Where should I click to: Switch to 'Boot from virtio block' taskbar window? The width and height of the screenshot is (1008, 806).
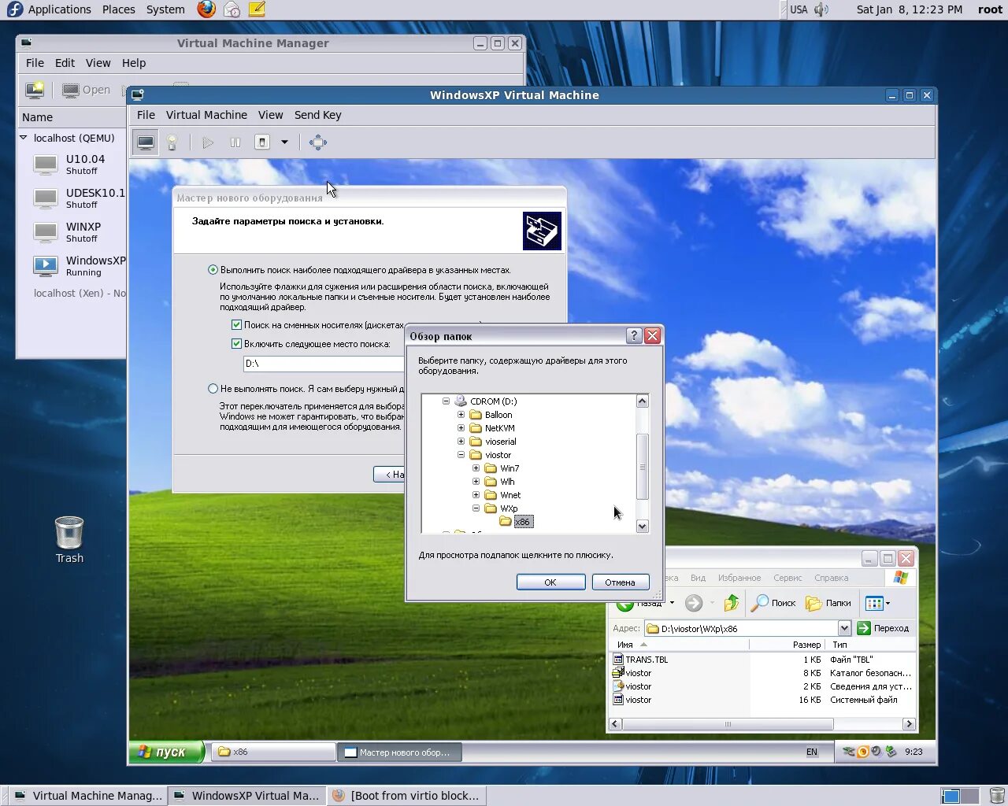406,796
